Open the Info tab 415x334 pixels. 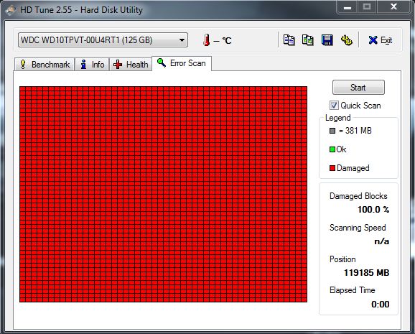point(93,65)
